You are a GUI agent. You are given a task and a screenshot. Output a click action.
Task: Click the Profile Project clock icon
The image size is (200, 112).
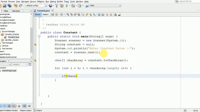[80, 6]
